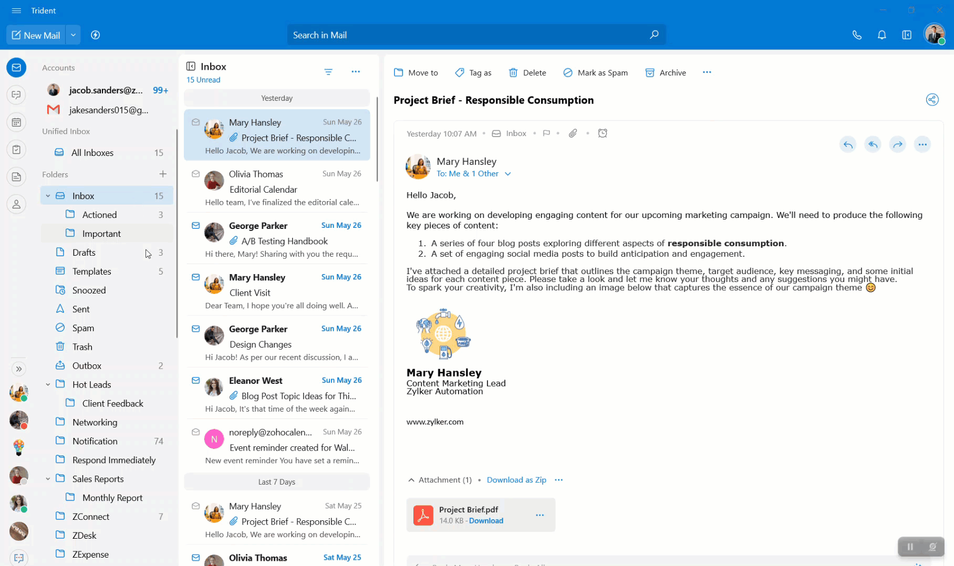The image size is (954, 566).
Task: Collapse the Attachment section
Action: 411,480
